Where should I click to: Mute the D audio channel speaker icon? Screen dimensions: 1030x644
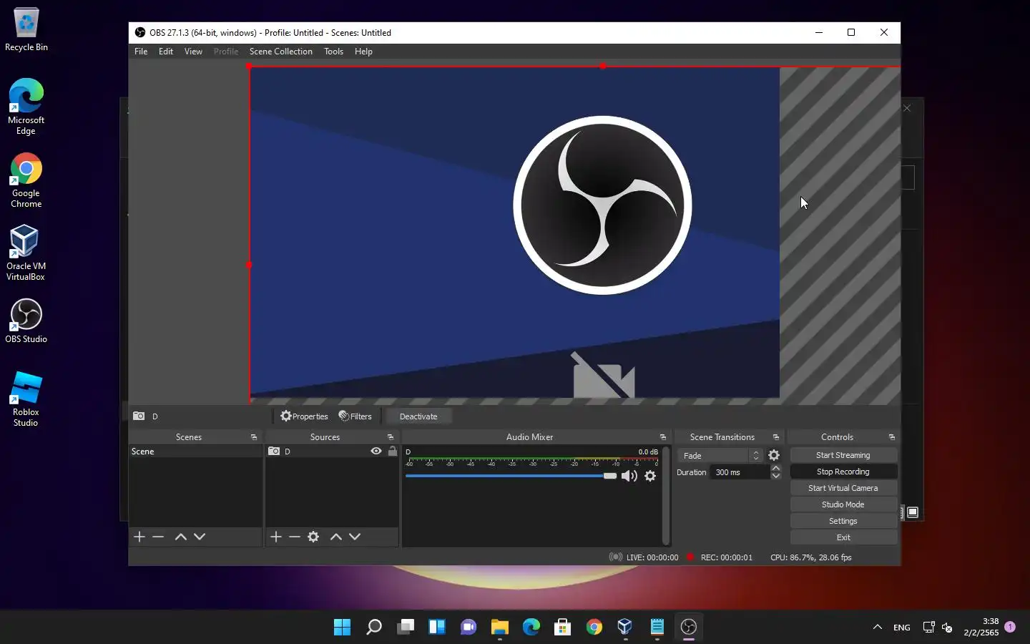629,476
